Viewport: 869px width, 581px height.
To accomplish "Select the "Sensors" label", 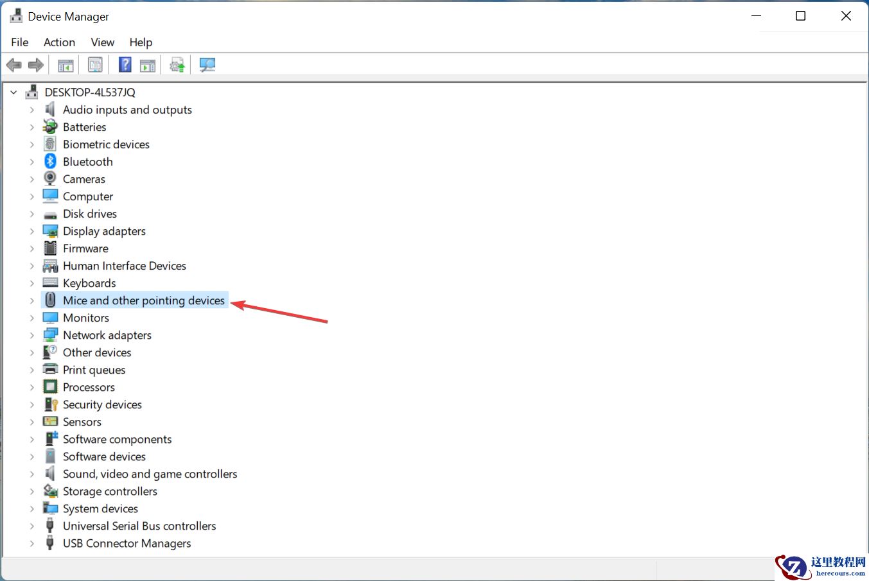I will [x=82, y=422].
